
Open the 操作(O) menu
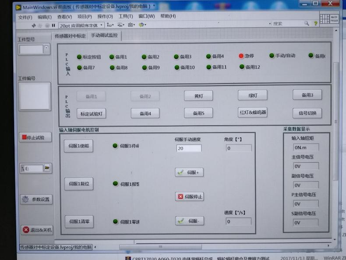[x=105, y=16]
